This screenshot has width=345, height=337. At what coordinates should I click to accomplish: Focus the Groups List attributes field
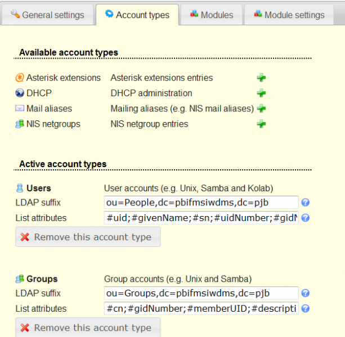(x=201, y=308)
